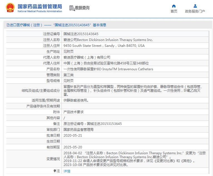Screen dimensions: 213x176
Task: Click the national emblem logo
Action: click(10, 8)
